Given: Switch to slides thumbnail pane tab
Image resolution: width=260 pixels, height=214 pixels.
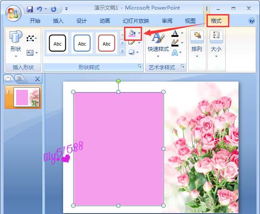Looking at the screenshot, I should point(8,79).
